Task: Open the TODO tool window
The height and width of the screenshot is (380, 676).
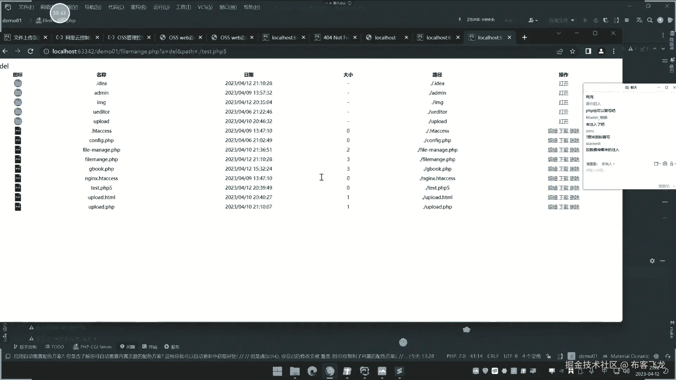Action: click(x=55, y=347)
